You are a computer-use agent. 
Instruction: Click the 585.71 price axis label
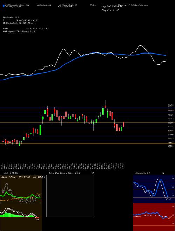click(x=170, y=131)
